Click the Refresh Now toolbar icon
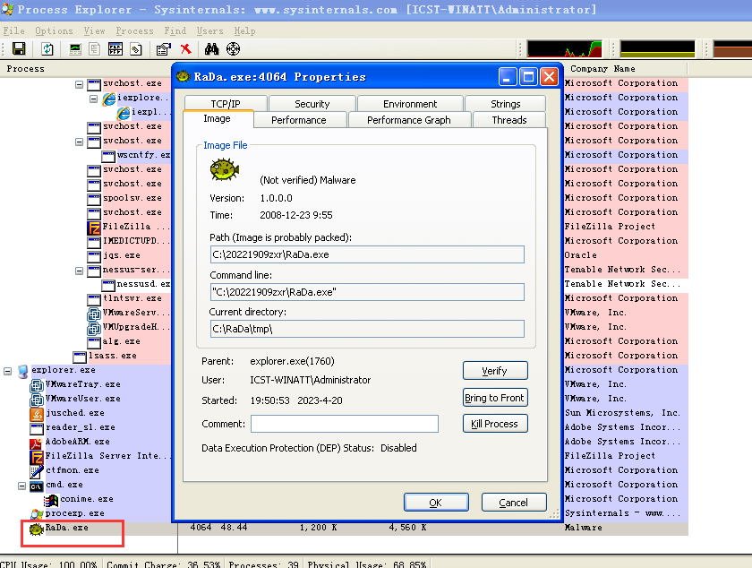Screen dimensions: 752x568 pos(47,49)
